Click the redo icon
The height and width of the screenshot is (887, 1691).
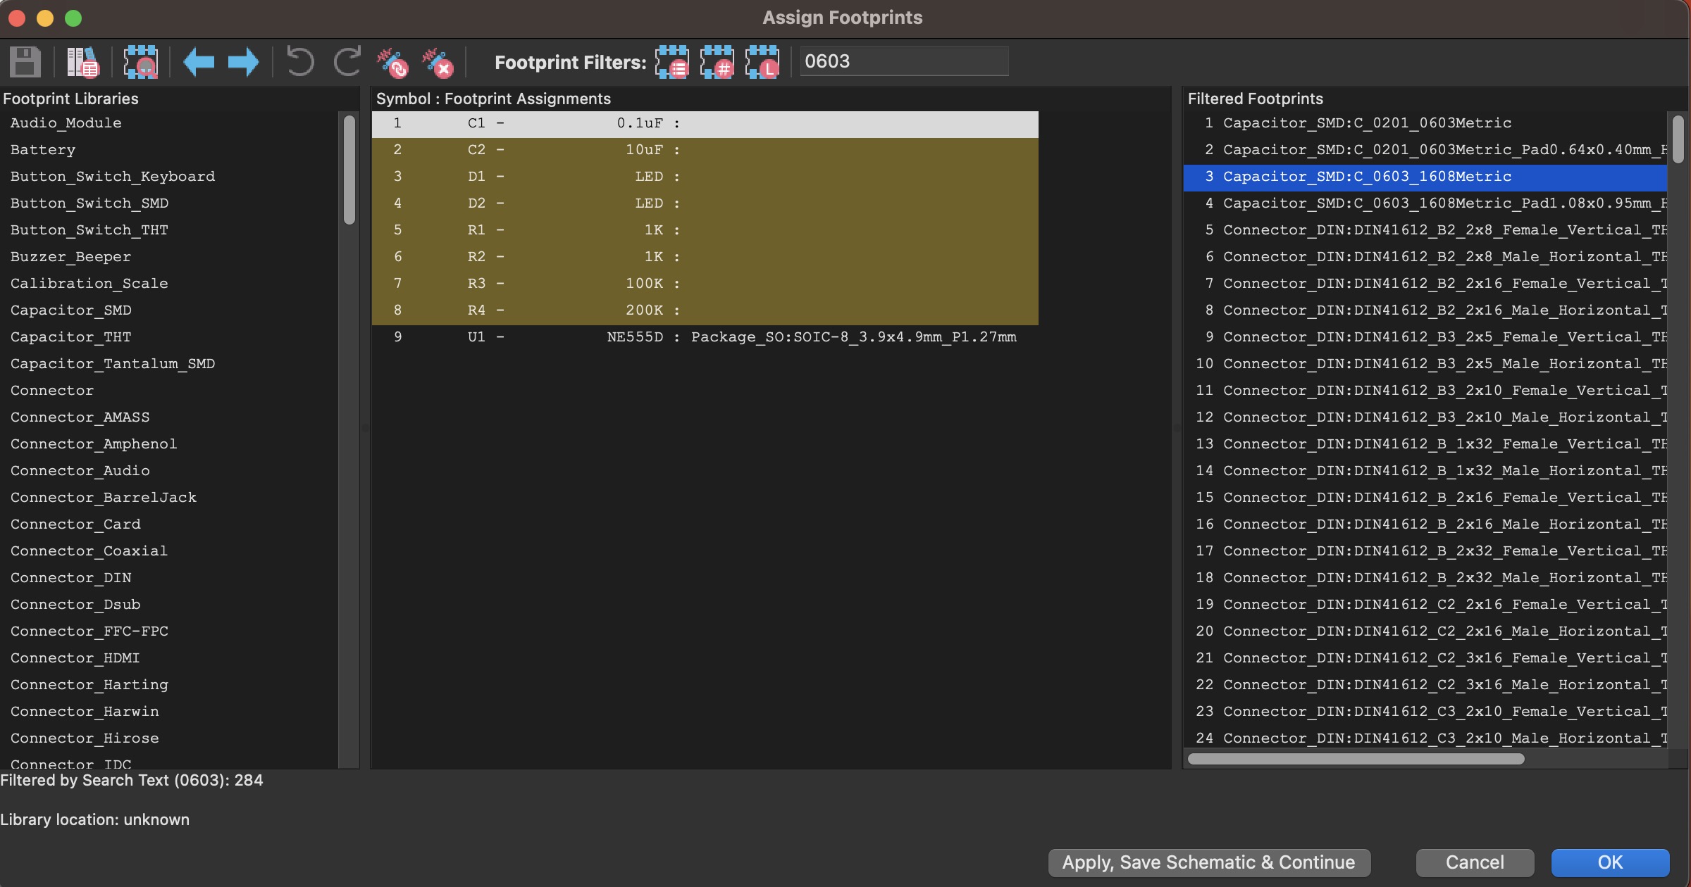coord(348,61)
